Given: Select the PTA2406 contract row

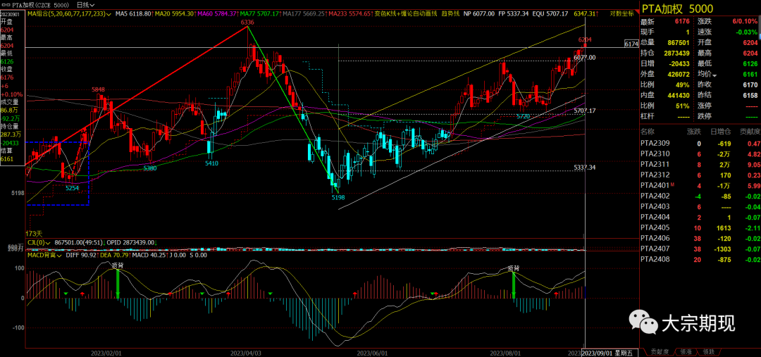Looking at the screenshot, I should [x=700, y=238].
